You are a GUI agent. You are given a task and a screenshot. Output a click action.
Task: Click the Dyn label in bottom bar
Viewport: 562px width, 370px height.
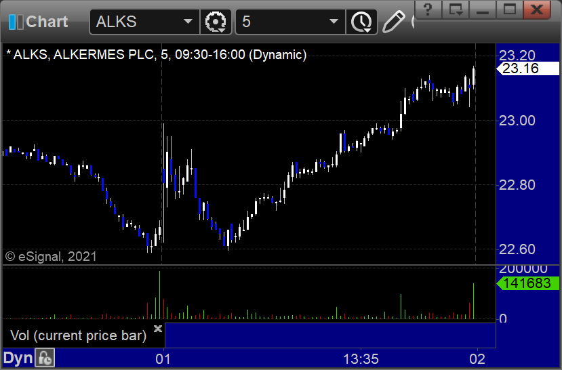(18, 358)
